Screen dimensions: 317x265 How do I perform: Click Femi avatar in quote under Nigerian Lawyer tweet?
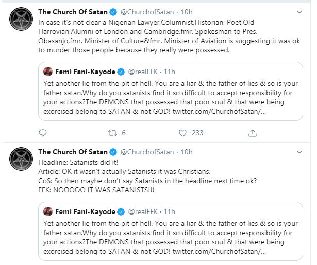[47, 71]
